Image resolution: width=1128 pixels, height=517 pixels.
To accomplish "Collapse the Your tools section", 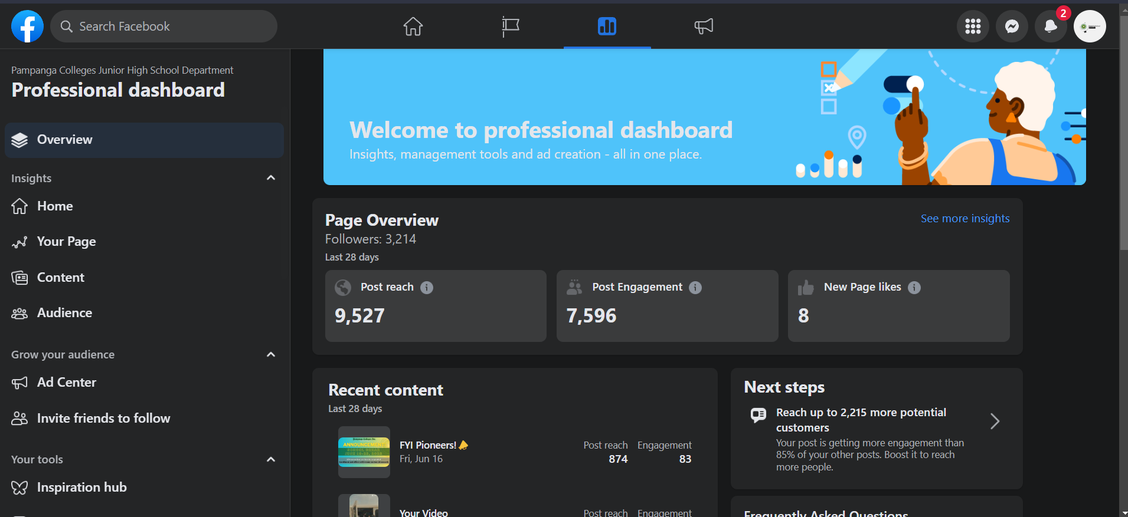I will tap(271, 459).
